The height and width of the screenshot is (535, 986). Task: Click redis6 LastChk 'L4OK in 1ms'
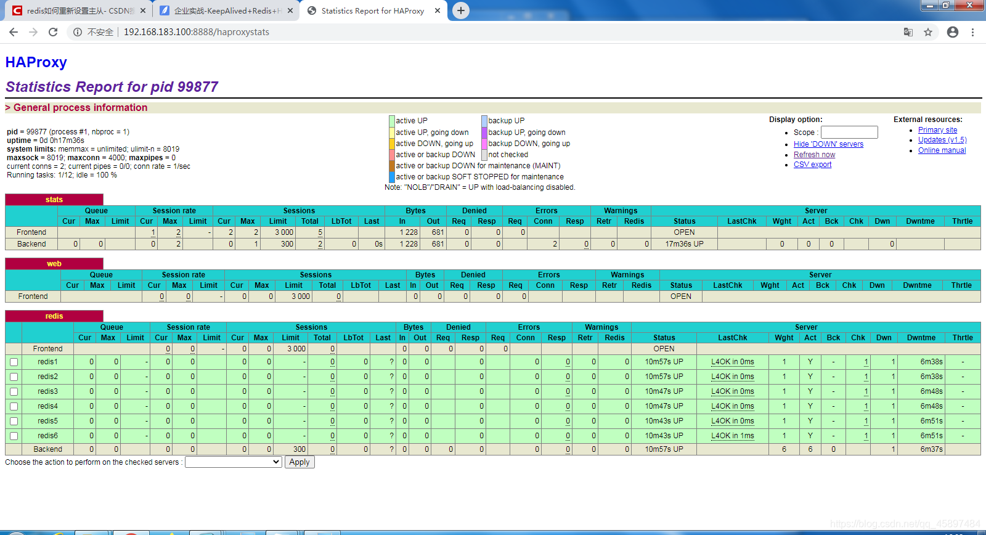(x=732, y=436)
